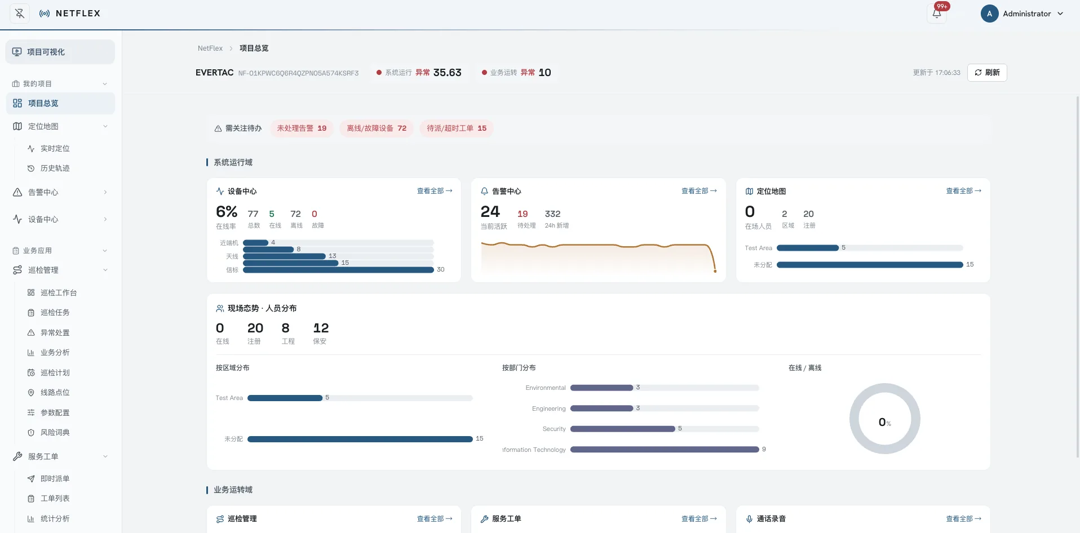Click 查看全部 in the 告警中心 card

[x=699, y=191]
